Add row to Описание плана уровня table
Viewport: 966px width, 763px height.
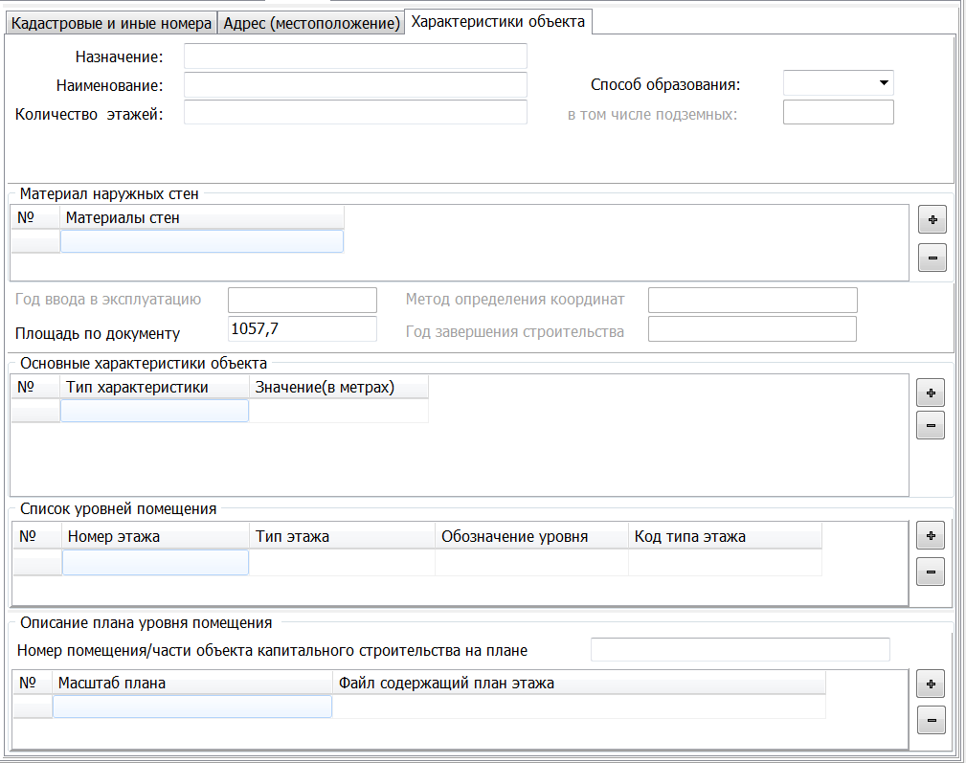(x=931, y=684)
